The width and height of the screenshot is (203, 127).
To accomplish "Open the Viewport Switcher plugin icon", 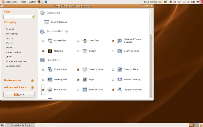I will tap(120, 90).
